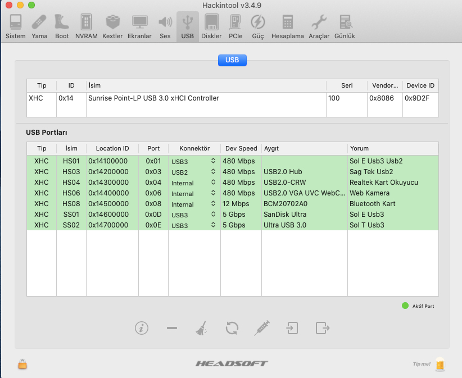Click the lock icon at bottom left
The height and width of the screenshot is (378, 462).
[x=22, y=364]
